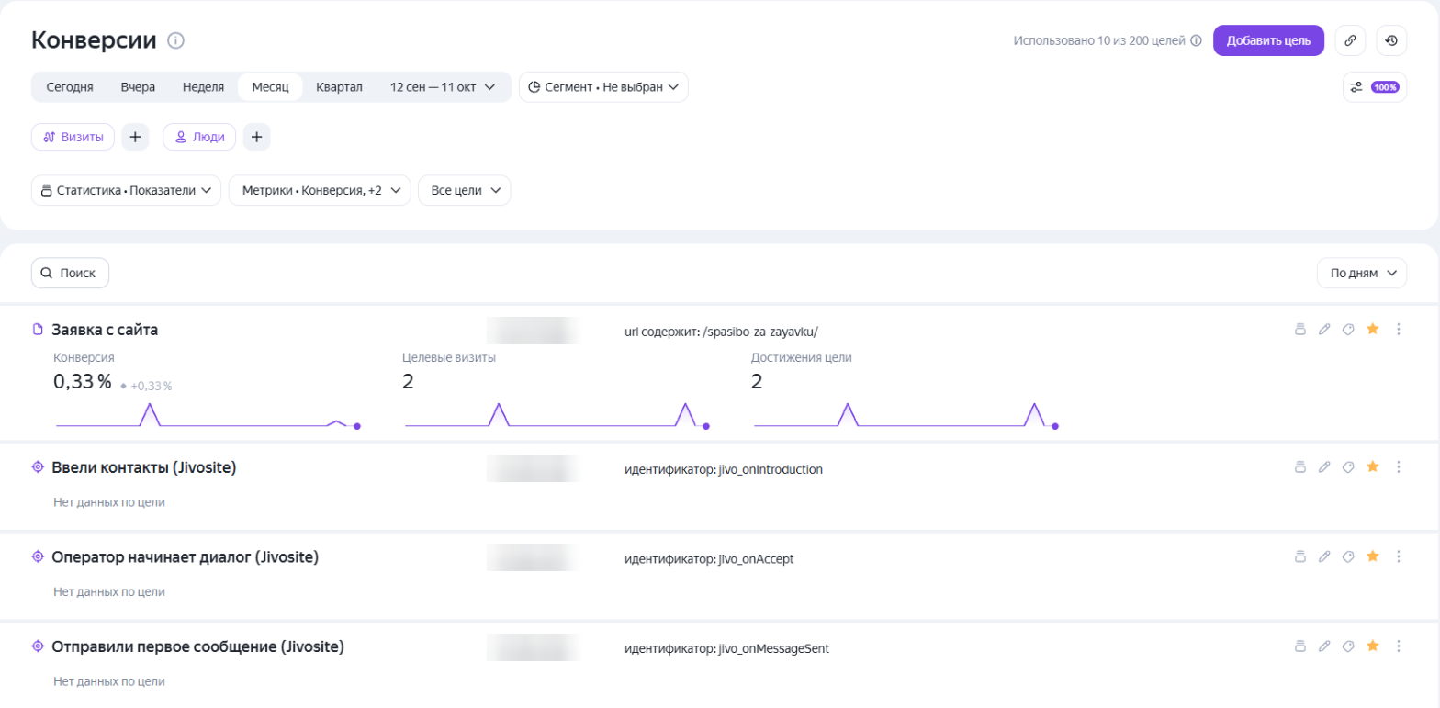Expand the Все цели filter
Viewport: 1440px width, 708px height.
[464, 190]
